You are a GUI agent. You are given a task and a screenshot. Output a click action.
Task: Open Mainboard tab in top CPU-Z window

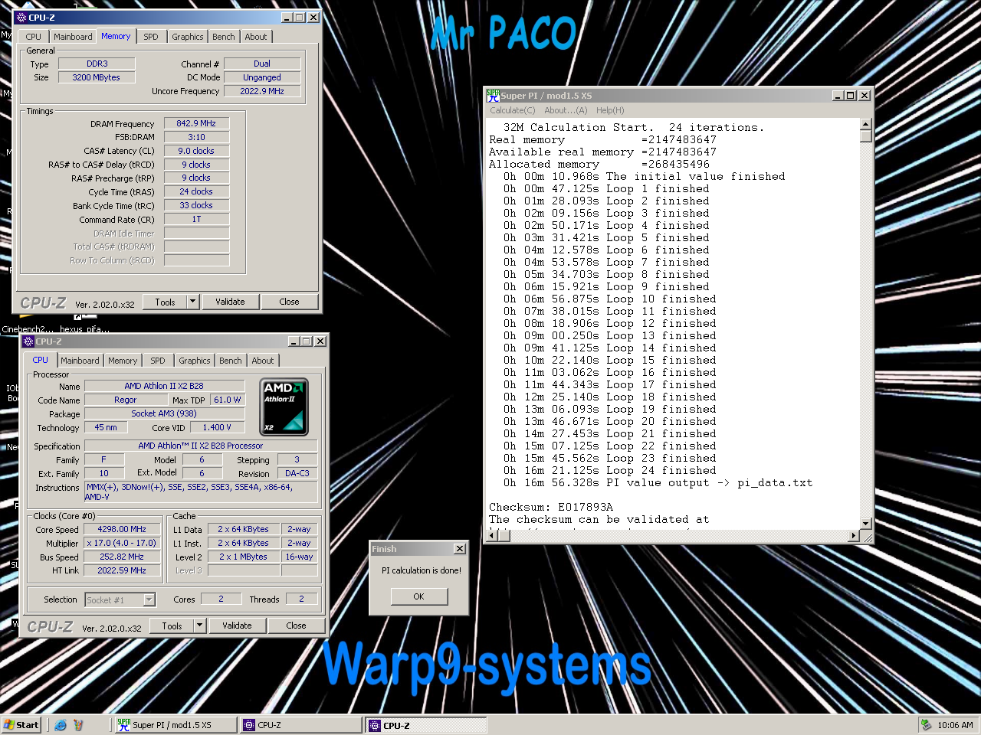click(x=73, y=37)
